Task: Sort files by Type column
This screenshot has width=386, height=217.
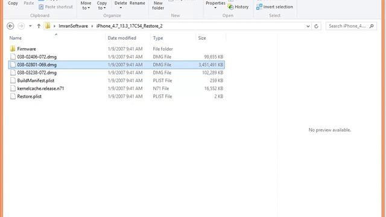Action: click(158, 38)
